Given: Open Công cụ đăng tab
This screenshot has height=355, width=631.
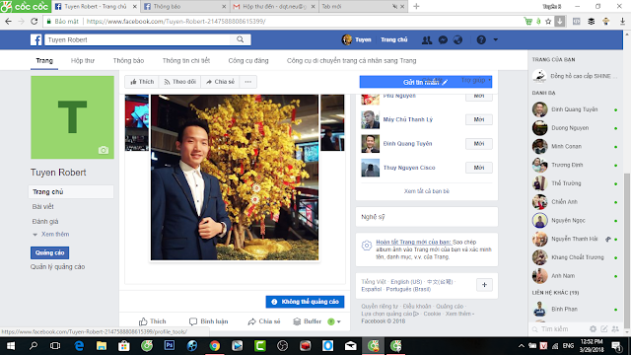Looking at the screenshot, I should pos(248,61).
